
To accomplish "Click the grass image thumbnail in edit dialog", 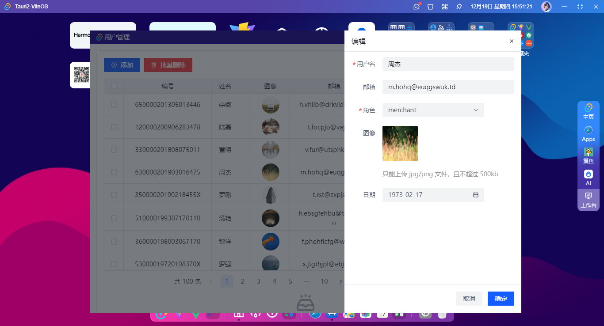I will pos(400,144).
